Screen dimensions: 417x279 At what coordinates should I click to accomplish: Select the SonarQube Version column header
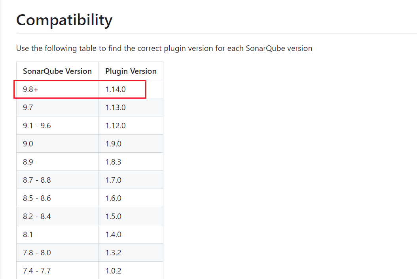[57, 71]
